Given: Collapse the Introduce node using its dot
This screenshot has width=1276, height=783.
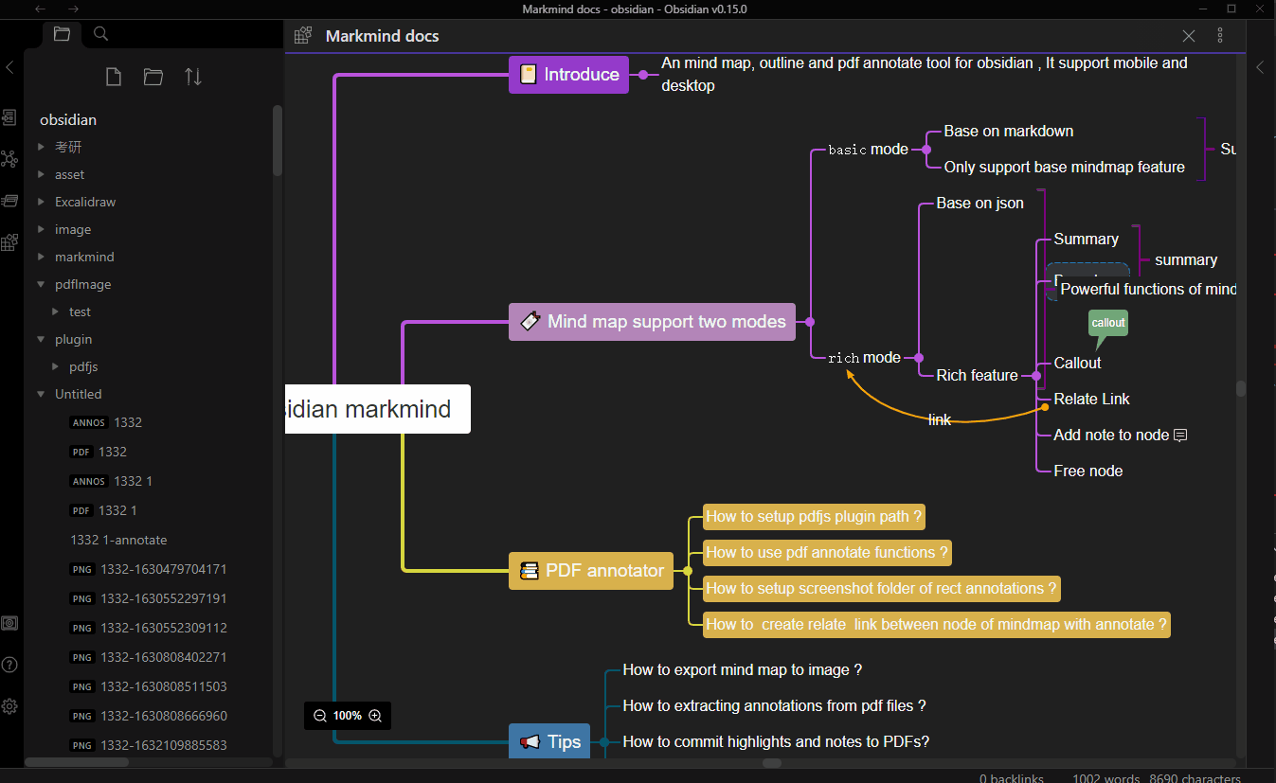Looking at the screenshot, I should pyautogui.click(x=642, y=74).
